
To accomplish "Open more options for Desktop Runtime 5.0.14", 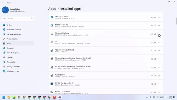I will pyautogui.click(x=159, y=67).
